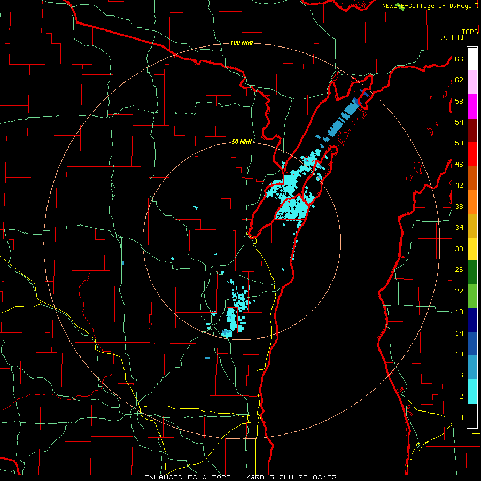Click the "TH" threshold label
Image resolution: width=481 pixels, height=481 pixels.
click(459, 417)
